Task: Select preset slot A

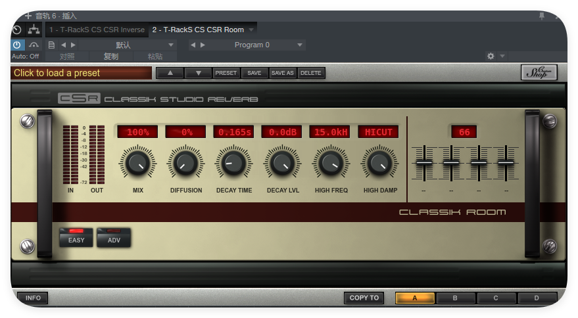Action: 415,298
